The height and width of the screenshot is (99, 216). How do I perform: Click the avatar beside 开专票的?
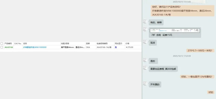pos(145,83)
